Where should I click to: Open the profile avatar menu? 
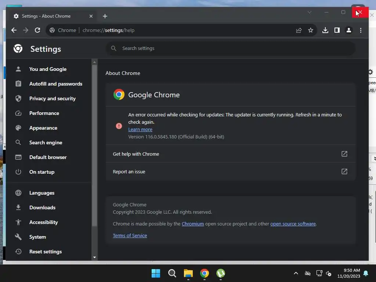349,30
